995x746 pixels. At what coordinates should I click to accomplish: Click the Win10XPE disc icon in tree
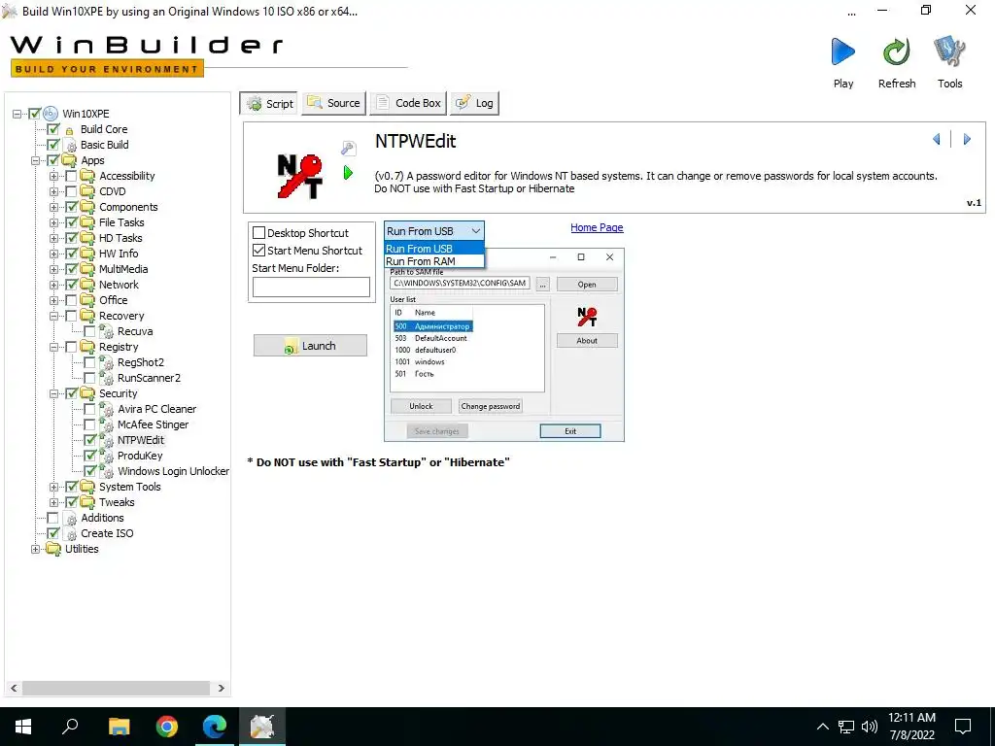tap(51, 114)
